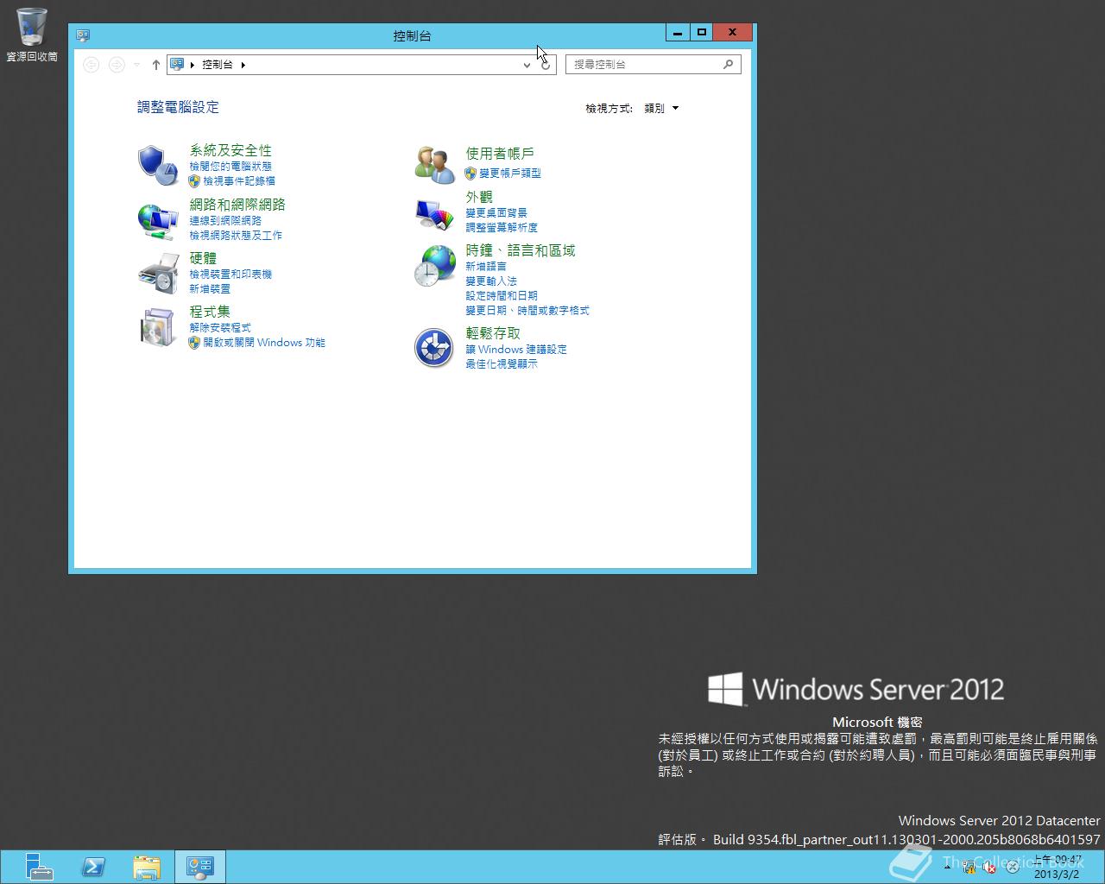Open the 輕鬆存取 ease of access icon
This screenshot has height=884, width=1105.
click(434, 348)
